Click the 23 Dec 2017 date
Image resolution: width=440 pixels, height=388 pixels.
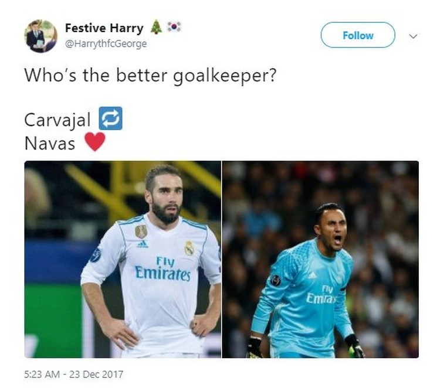point(96,375)
